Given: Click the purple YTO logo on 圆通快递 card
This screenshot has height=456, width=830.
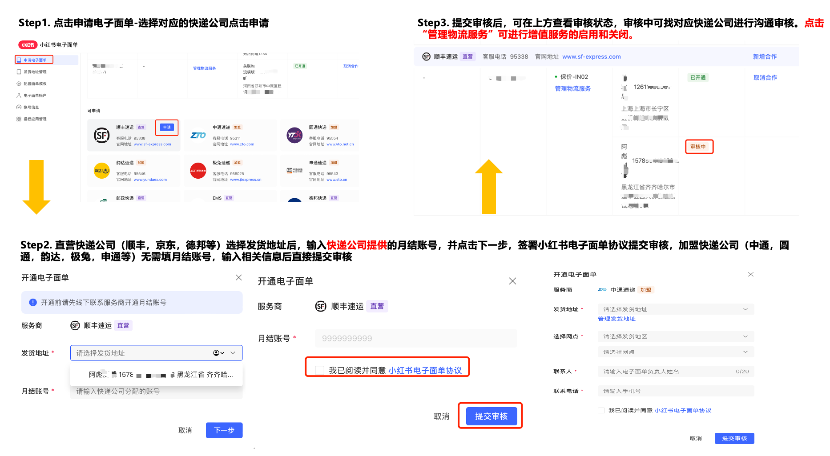Looking at the screenshot, I should point(294,135).
